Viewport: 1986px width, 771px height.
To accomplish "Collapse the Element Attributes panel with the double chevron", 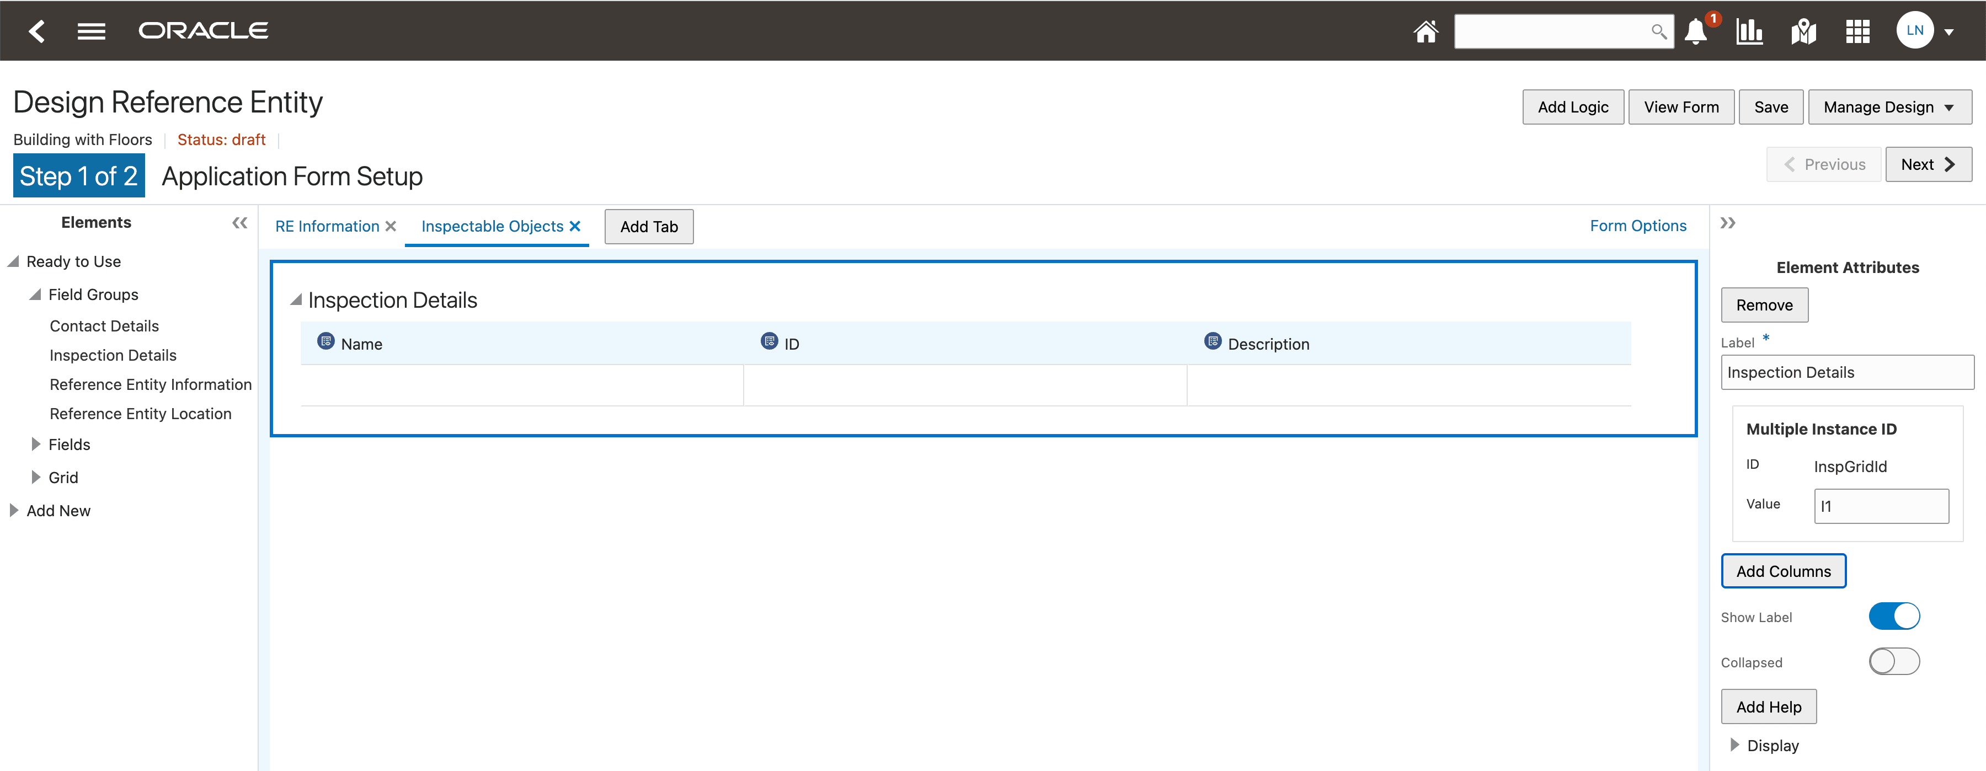I will pos(1728,223).
